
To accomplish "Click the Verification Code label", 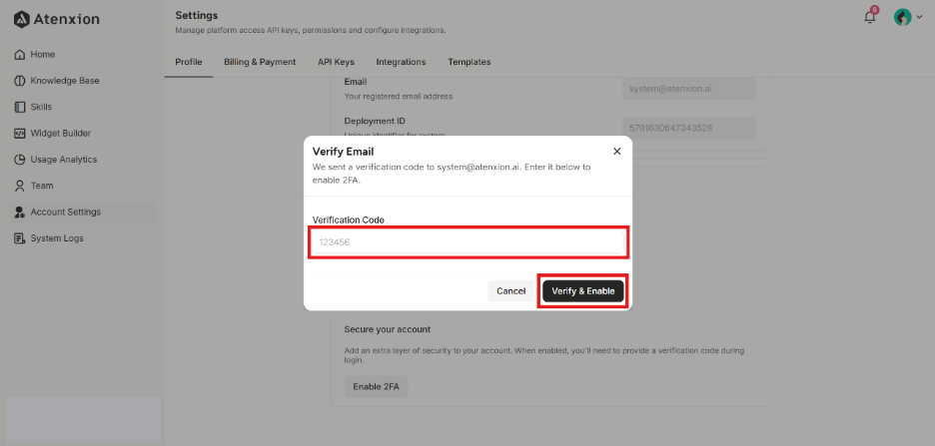I will click(349, 220).
